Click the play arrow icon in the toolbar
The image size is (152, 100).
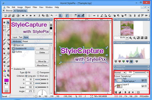click(x=27, y=15)
